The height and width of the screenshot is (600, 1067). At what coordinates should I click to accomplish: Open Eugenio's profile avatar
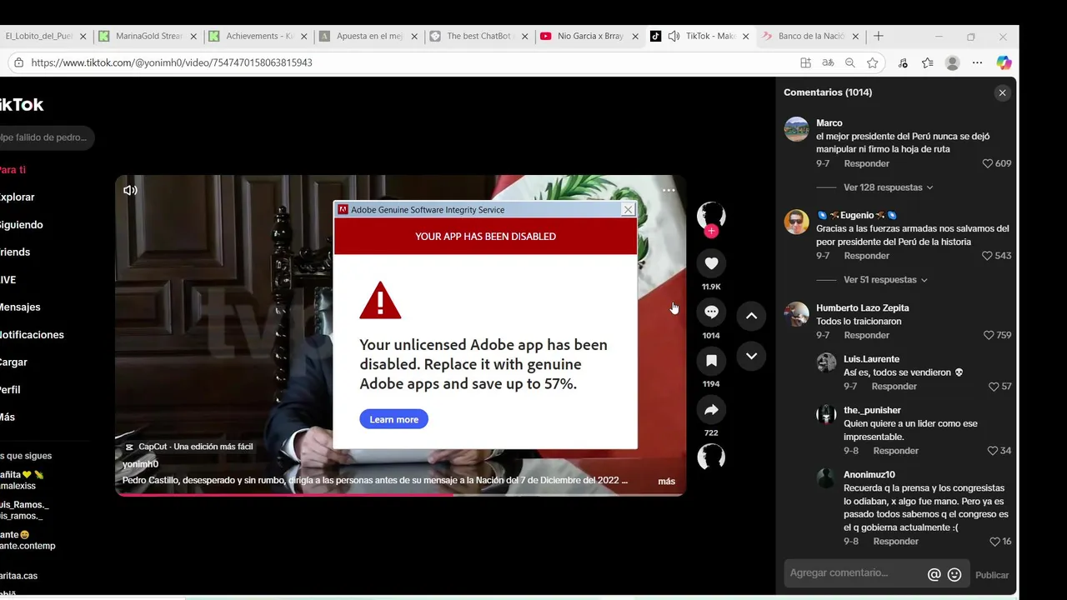[796, 222]
